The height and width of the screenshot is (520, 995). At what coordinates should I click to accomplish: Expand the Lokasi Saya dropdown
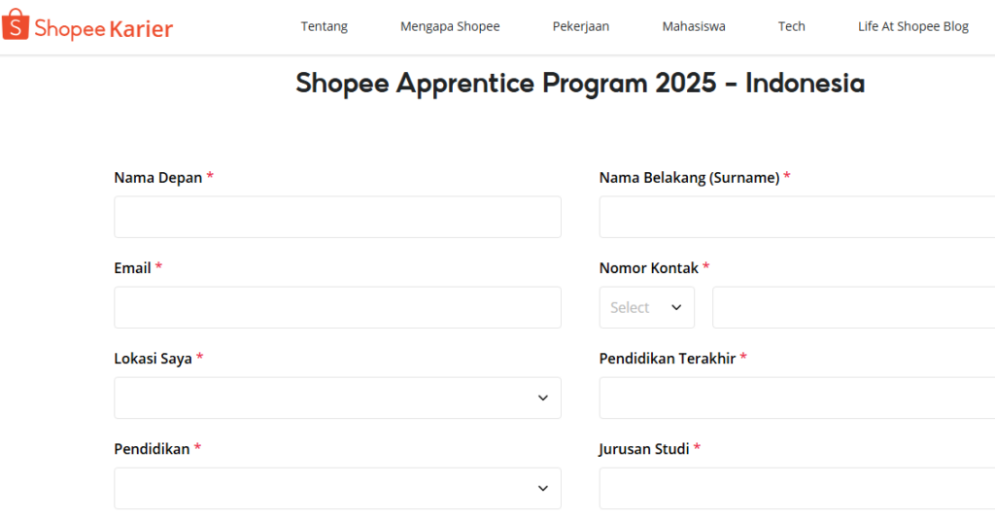[337, 399]
